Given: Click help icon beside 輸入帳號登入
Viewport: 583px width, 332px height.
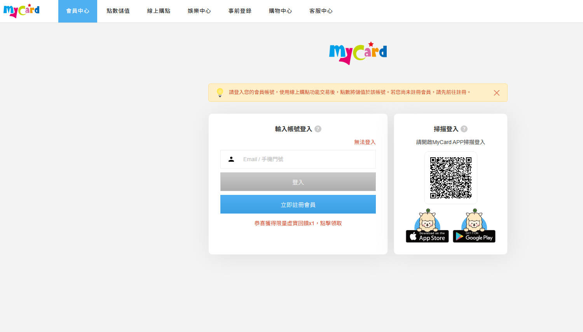Looking at the screenshot, I should [x=318, y=129].
